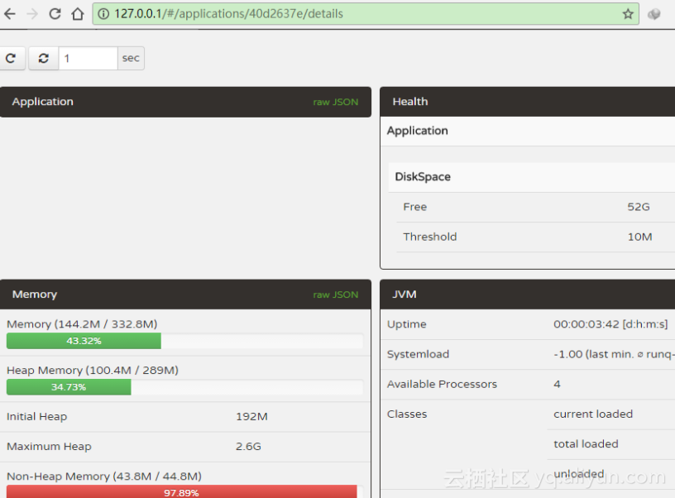This screenshot has height=498, width=675.
Task: Focus the refresh interval input showing 1
Action: [88, 58]
